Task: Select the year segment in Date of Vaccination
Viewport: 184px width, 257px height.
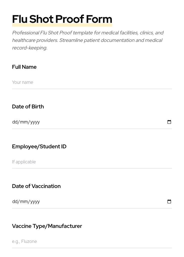Action: 35,202
